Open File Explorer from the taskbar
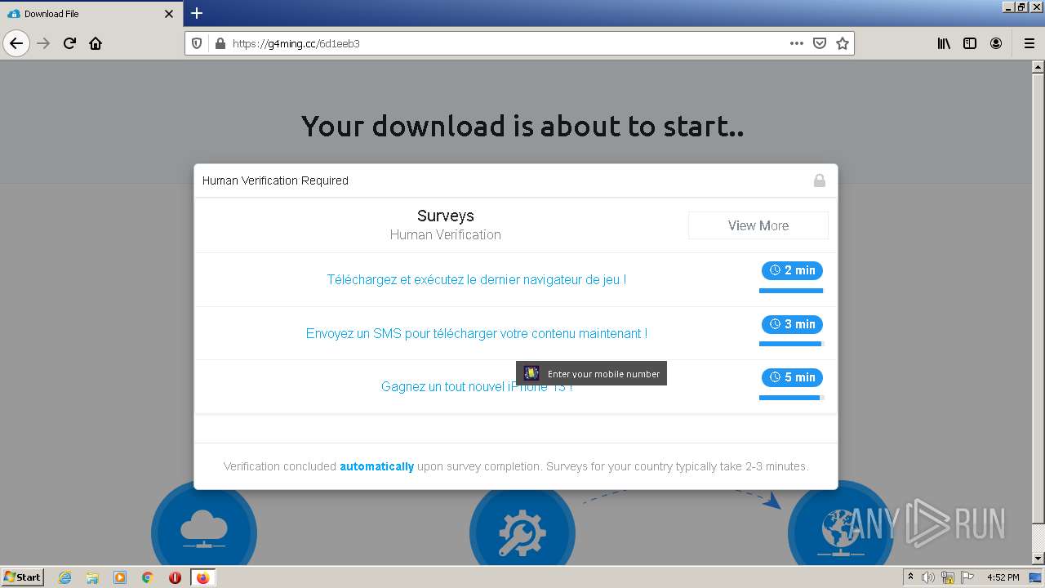The height and width of the screenshot is (588, 1045). (x=92, y=577)
